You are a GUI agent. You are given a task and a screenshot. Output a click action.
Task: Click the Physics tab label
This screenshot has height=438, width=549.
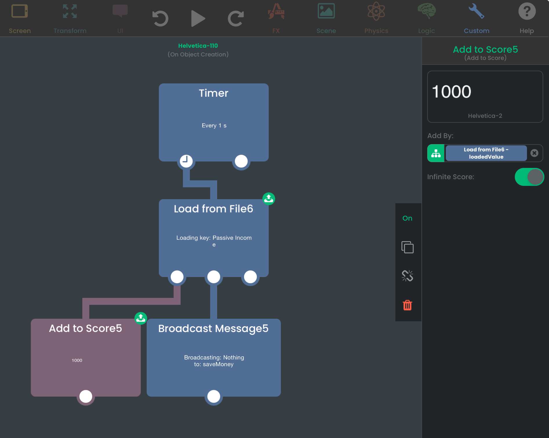pyautogui.click(x=376, y=31)
